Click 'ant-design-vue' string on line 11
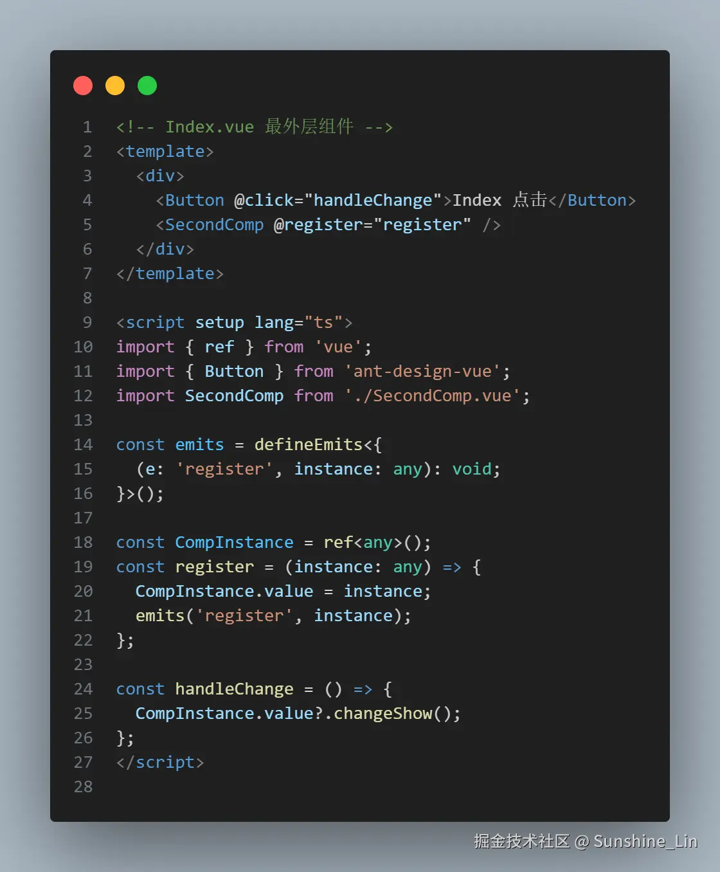 pos(422,372)
